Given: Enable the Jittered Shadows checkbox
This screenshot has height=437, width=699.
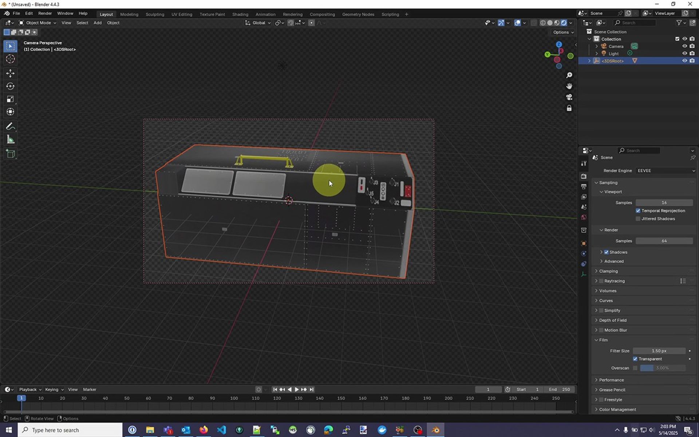Looking at the screenshot, I should [638, 219].
